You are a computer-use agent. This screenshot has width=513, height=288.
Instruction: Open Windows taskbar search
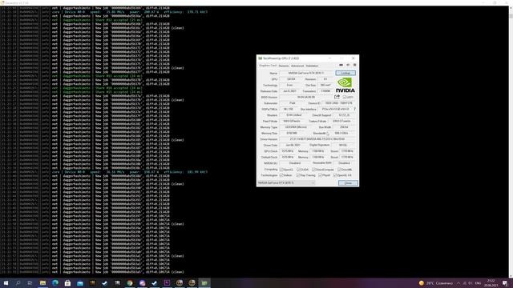[18, 282]
